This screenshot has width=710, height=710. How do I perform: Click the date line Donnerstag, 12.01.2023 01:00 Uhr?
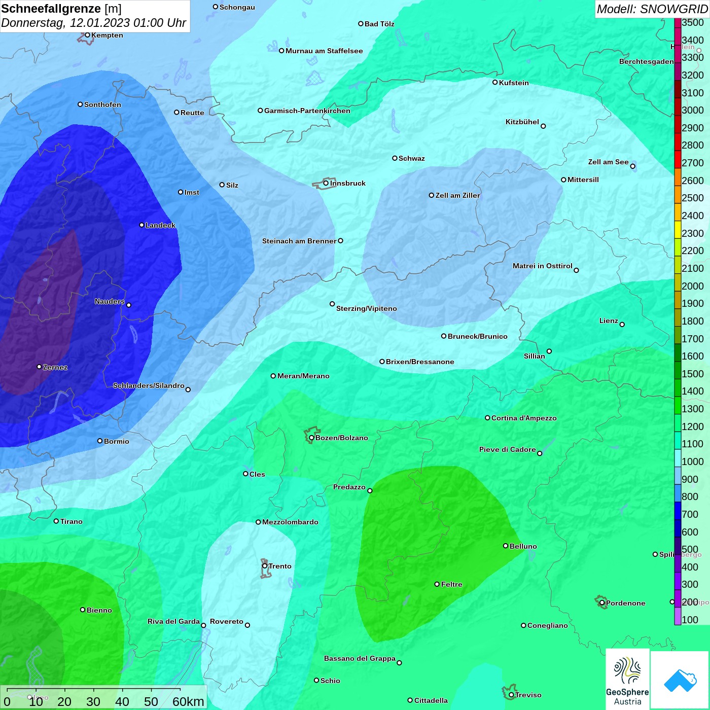[94, 23]
